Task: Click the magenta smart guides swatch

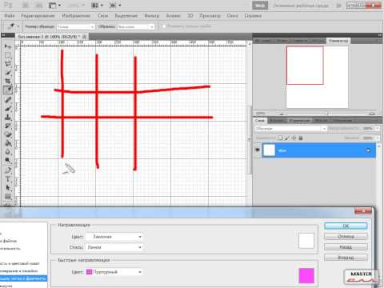Action: 306,275
